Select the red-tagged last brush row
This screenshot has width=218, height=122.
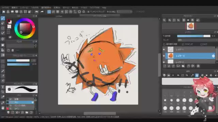point(20,109)
